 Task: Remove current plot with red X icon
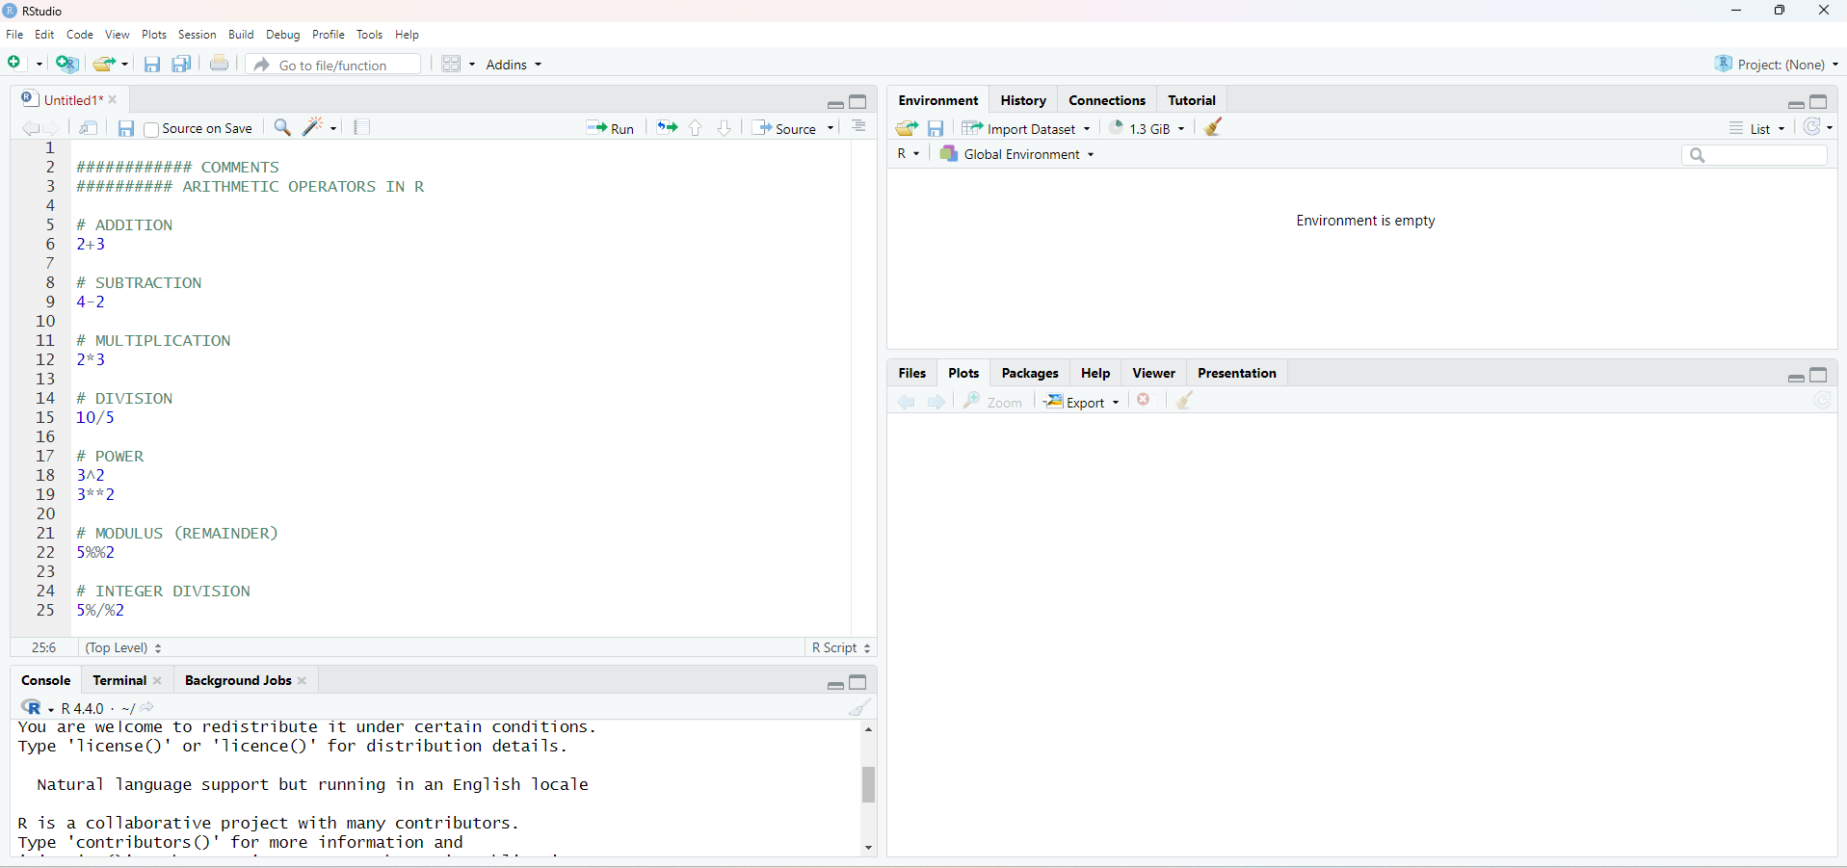(1144, 401)
